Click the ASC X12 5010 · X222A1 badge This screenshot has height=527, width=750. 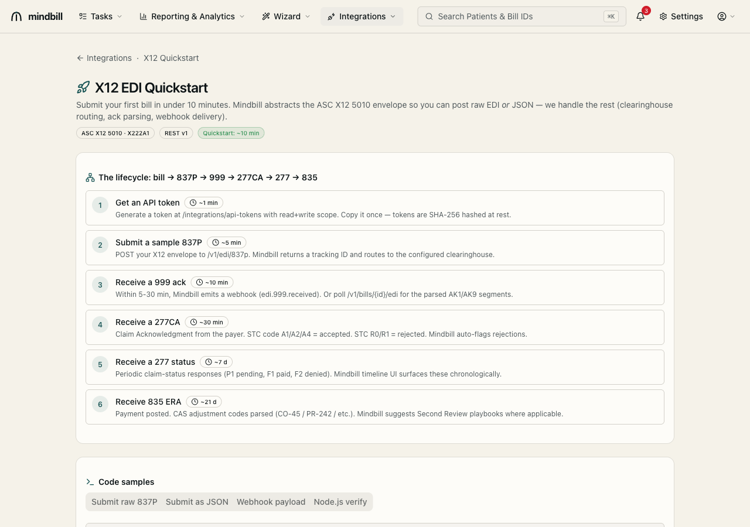point(115,133)
